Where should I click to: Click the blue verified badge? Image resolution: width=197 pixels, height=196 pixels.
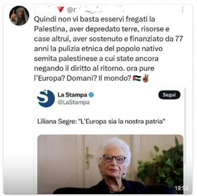[x=91, y=95]
